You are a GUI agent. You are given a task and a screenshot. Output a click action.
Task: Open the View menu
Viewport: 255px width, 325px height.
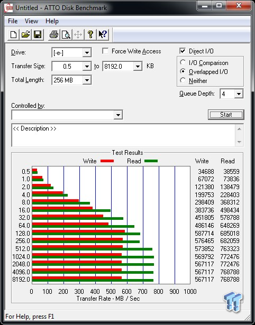tap(31, 21)
